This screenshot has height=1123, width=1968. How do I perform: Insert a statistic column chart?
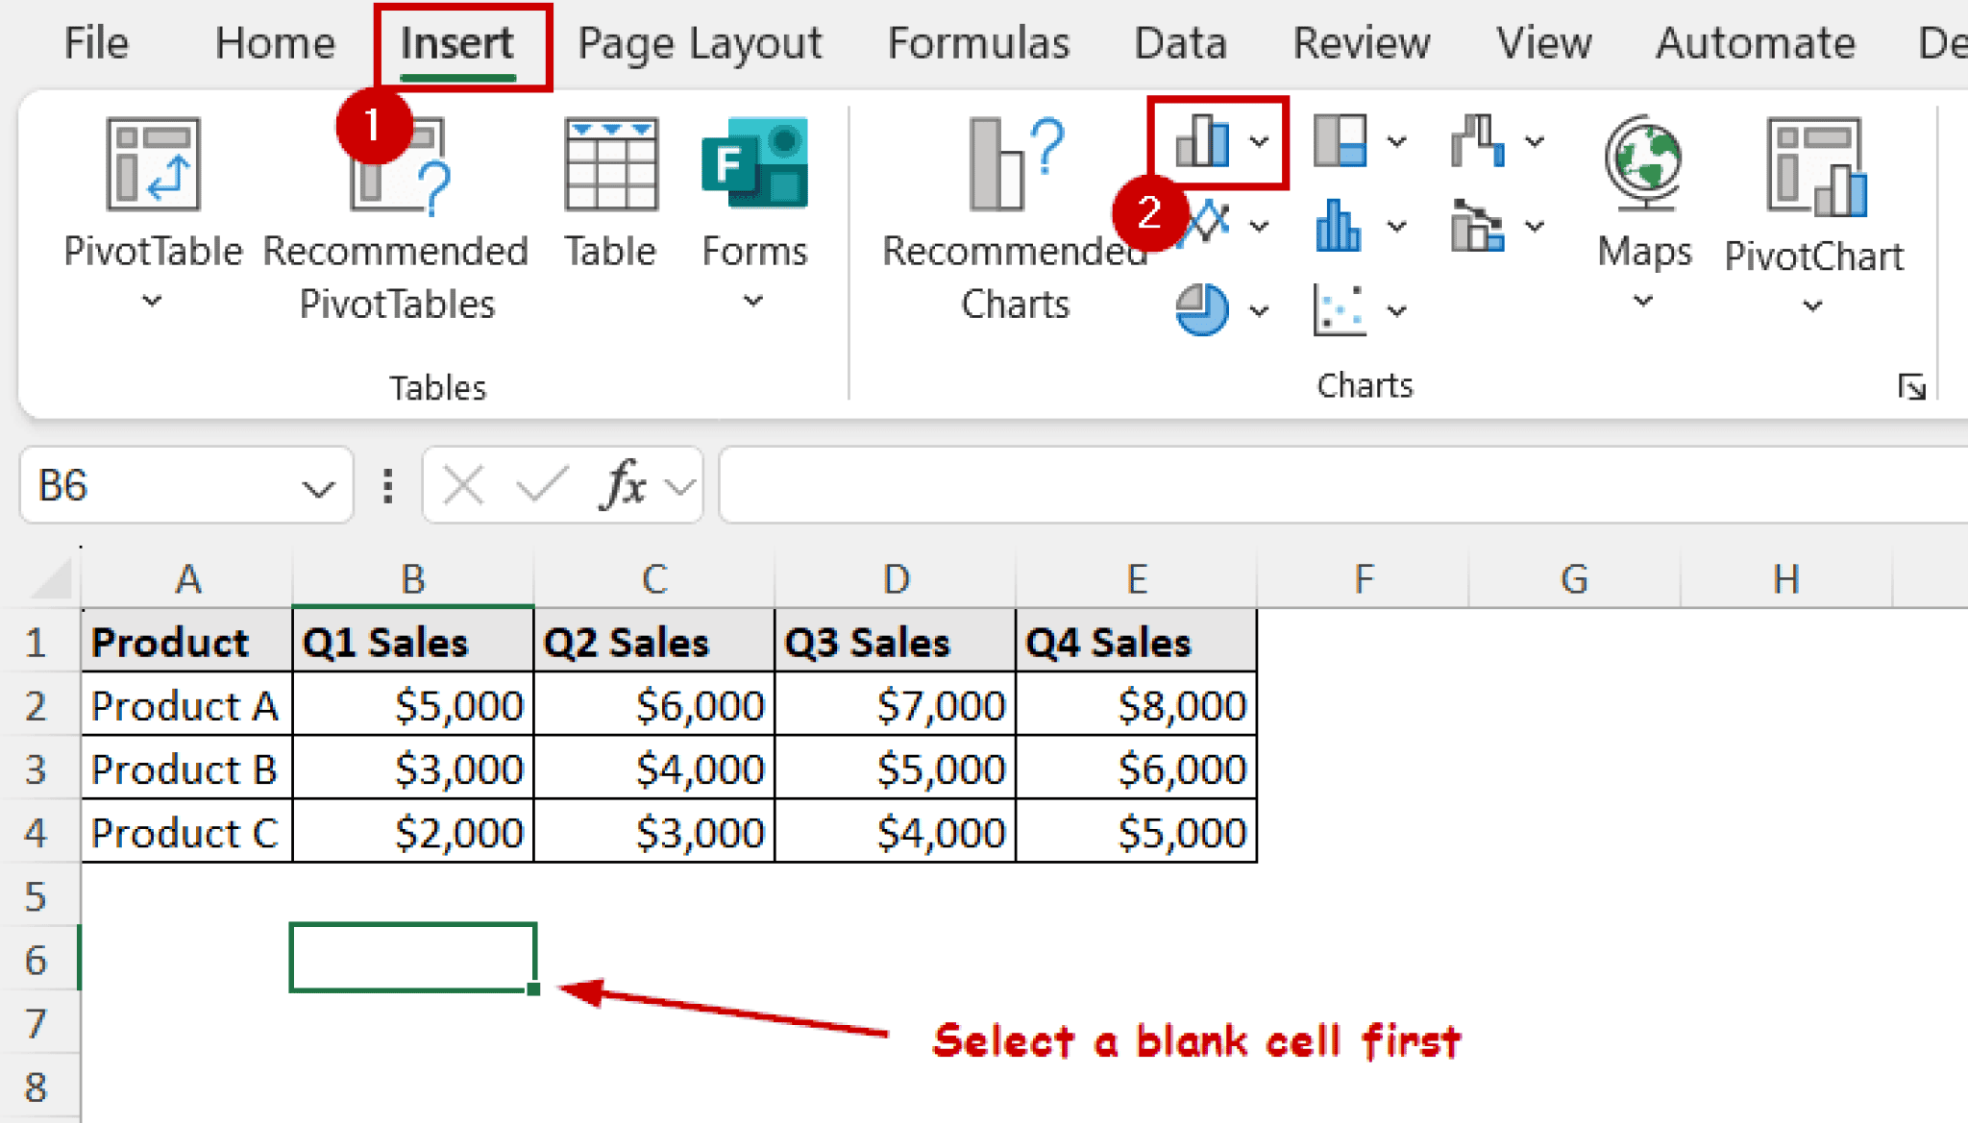tap(1341, 226)
